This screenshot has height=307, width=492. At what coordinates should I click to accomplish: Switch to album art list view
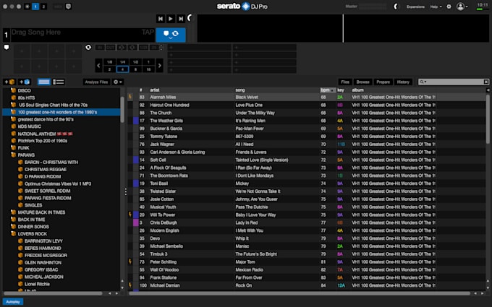coord(59,82)
